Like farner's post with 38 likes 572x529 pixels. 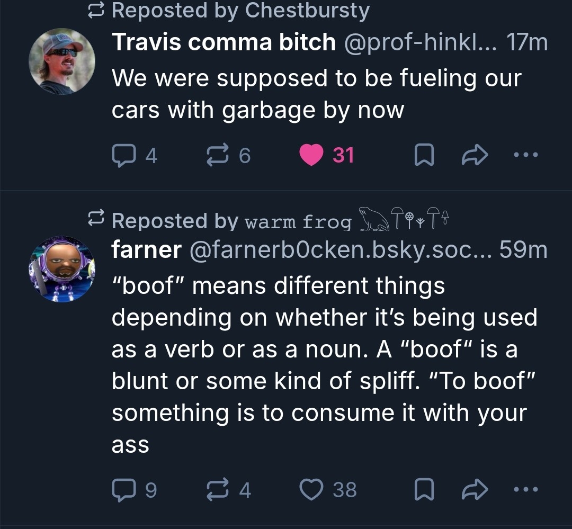(x=311, y=490)
